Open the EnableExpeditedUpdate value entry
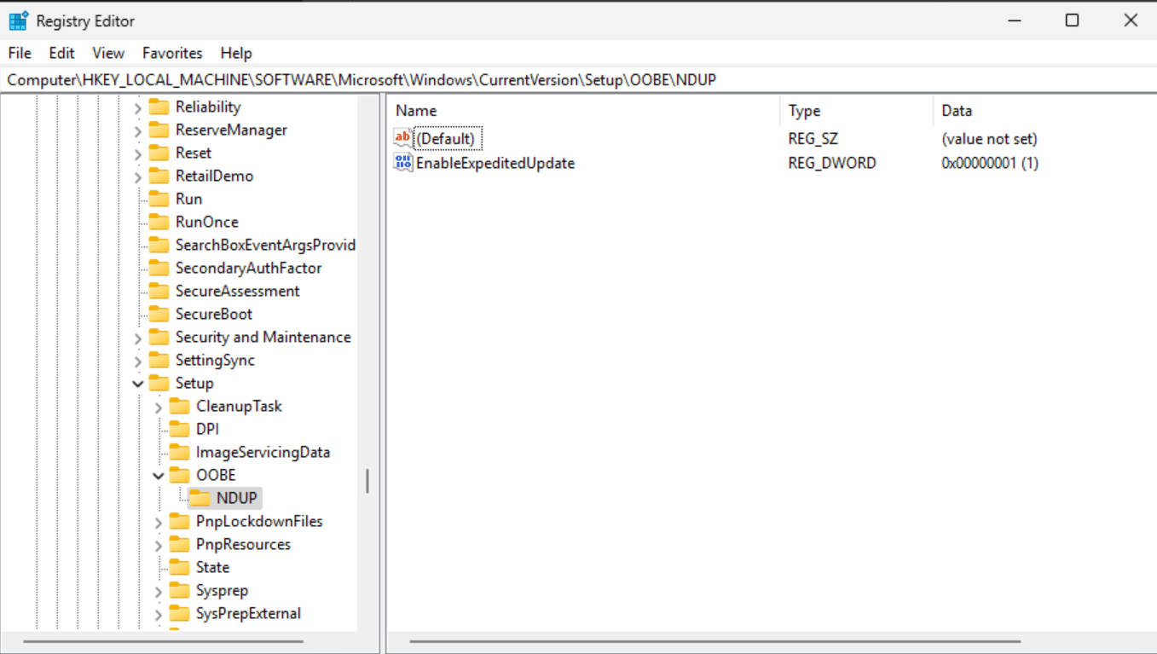The image size is (1157, 654). (x=495, y=162)
